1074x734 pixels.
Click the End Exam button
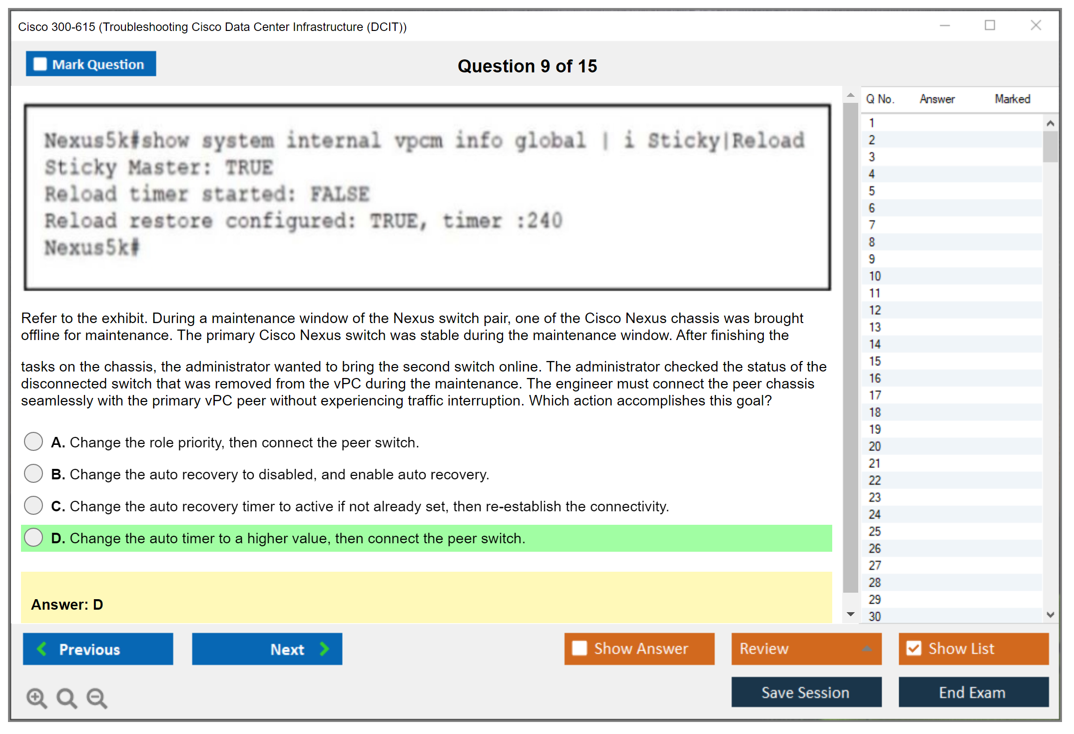(973, 692)
